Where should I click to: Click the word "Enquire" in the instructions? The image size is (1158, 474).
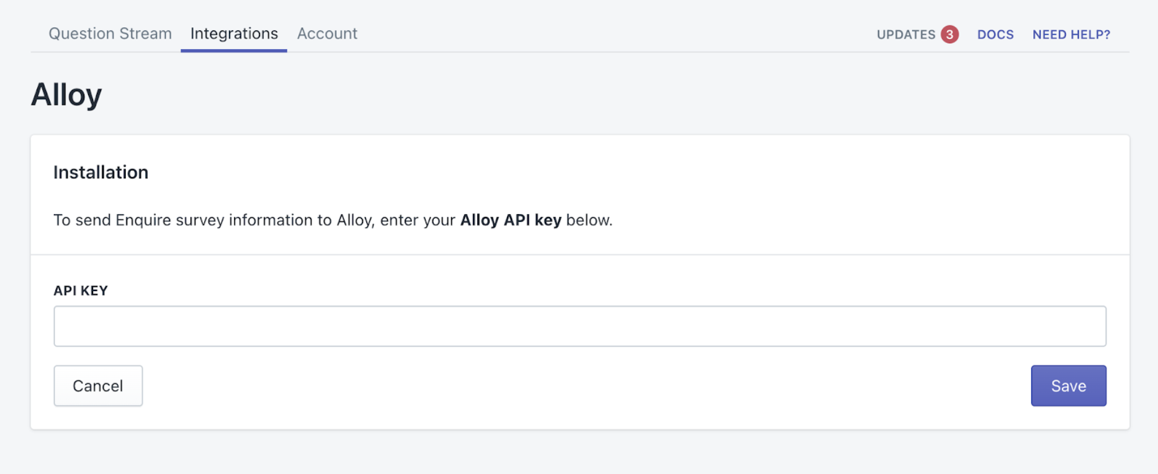[x=143, y=220]
